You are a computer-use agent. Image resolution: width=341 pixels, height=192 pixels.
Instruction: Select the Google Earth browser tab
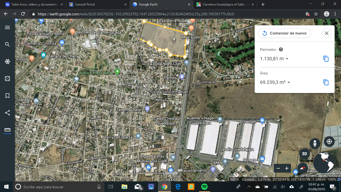coord(161,5)
